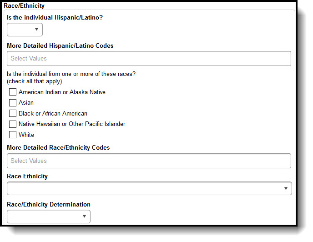
Task: Click the "Native Hawaiian or Other Pacific Islander" text
Action: point(72,124)
